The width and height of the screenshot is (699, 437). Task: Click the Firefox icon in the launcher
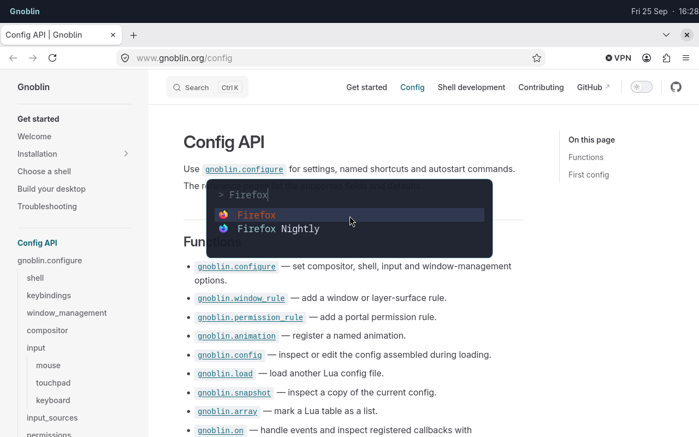(223, 215)
